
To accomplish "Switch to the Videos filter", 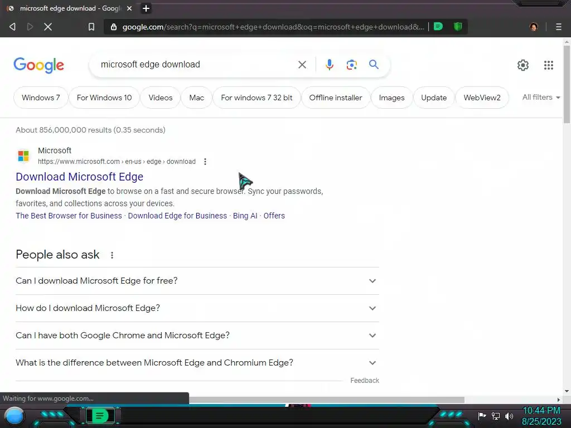I will coord(160,98).
